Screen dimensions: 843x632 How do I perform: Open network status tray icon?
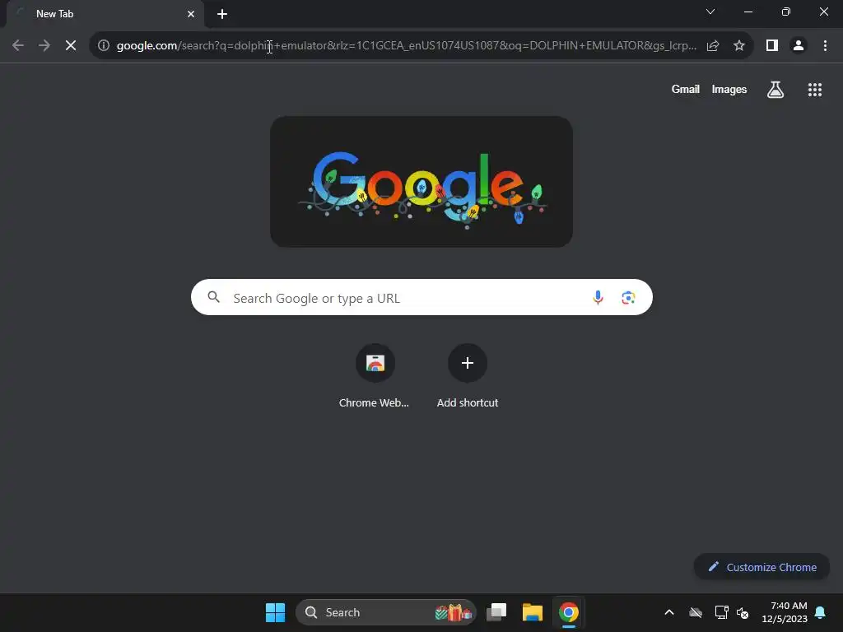(x=721, y=612)
